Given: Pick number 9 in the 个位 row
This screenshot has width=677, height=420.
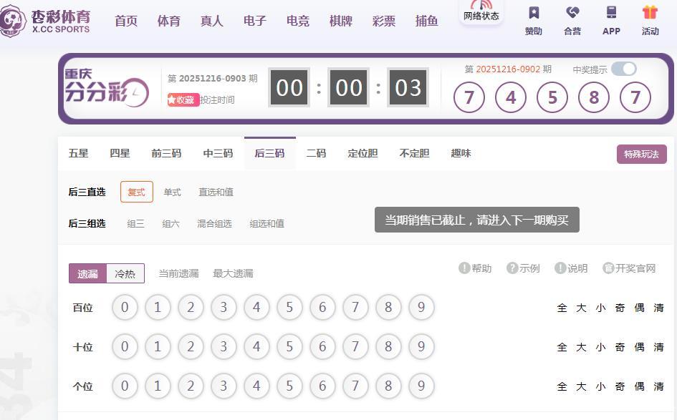Looking at the screenshot, I should click(x=421, y=386).
